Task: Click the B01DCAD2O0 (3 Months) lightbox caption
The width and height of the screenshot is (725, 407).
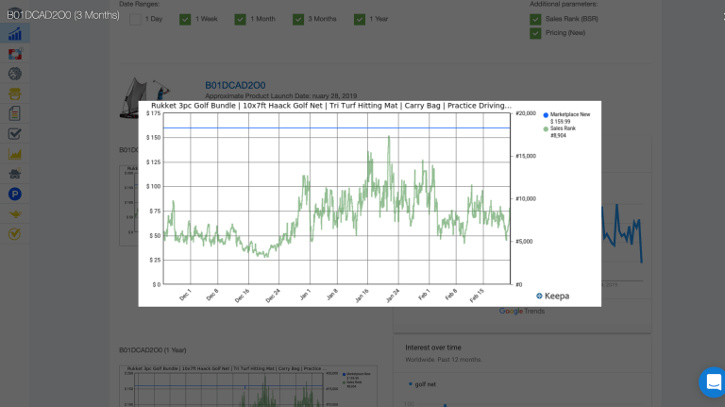Action: coord(63,15)
